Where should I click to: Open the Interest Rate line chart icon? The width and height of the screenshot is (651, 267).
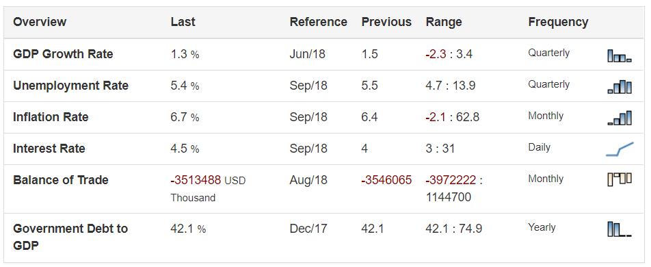[620, 149]
